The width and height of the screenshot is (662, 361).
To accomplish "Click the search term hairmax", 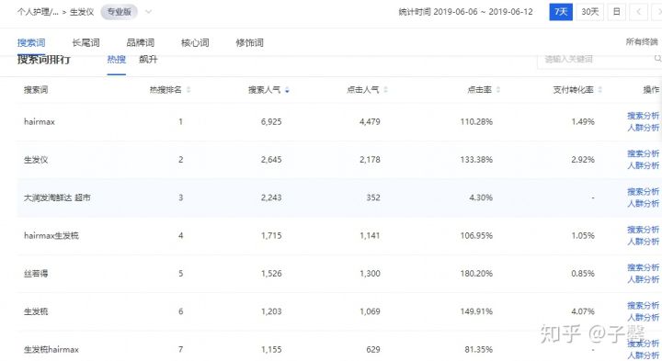I will pyautogui.click(x=40, y=121).
